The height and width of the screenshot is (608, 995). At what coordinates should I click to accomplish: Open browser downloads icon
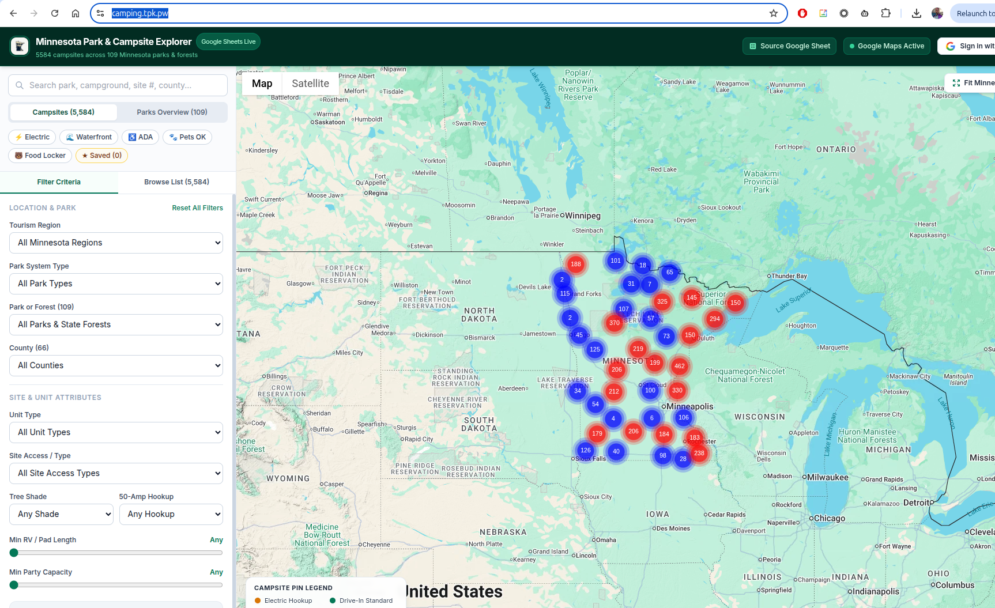[917, 13]
